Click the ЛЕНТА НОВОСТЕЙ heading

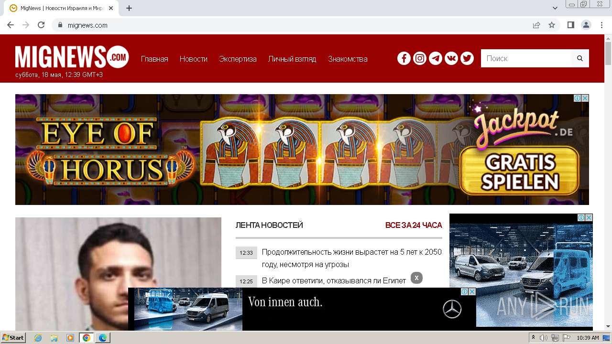coord(269,225)
